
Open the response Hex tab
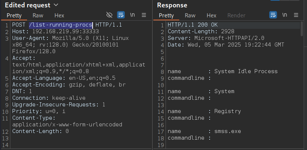point(211,16)
